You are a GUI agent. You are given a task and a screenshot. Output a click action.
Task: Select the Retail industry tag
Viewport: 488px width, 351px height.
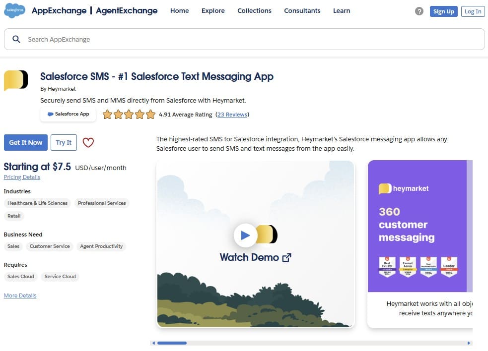(14, 216)
